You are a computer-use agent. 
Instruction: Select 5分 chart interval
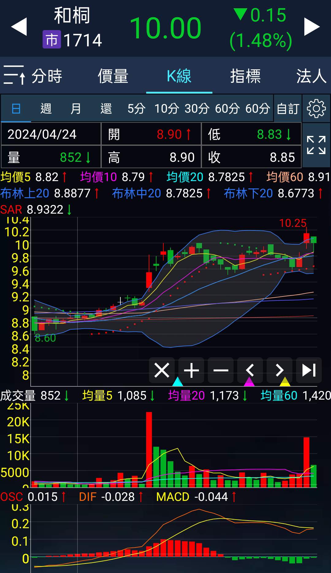(x=136, y=109)
